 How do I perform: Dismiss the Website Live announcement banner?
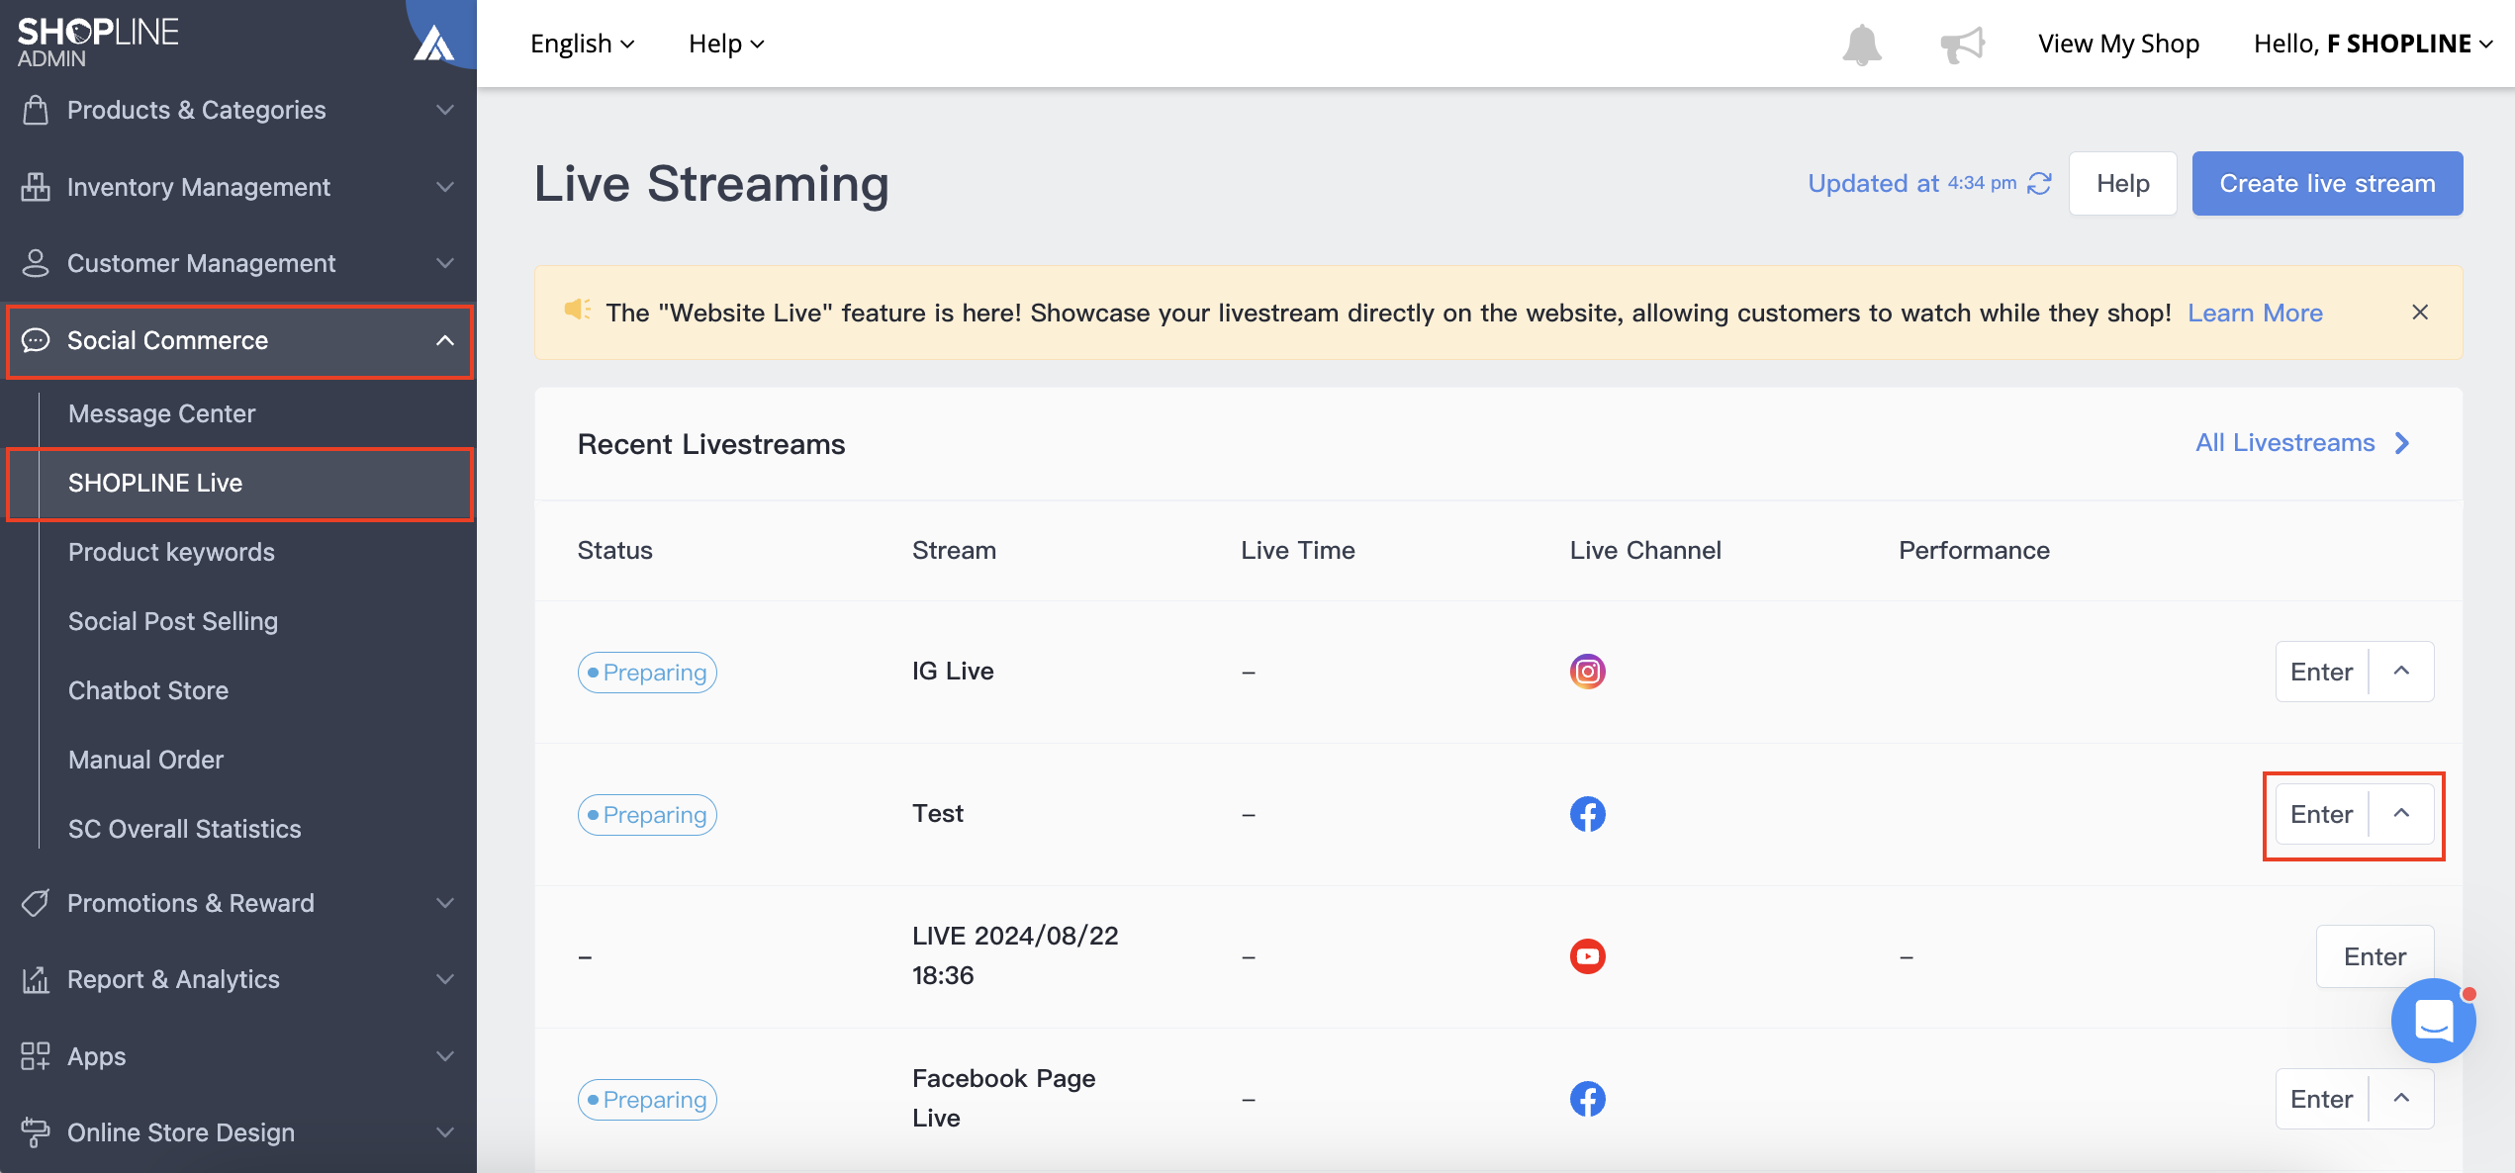click(x=2420, y=313)
